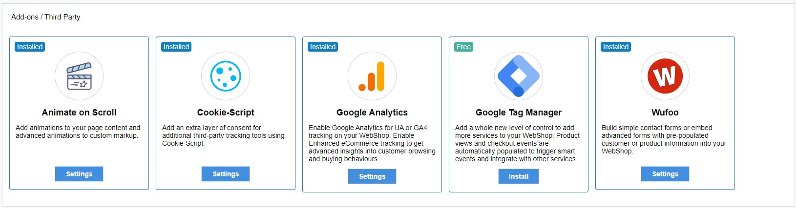Click the Google Tag Manager diamond icon

click(519, 76)
